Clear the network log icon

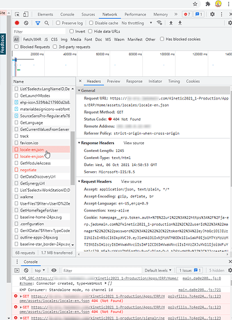[26, 23]
